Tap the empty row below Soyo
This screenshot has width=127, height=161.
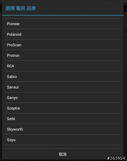coord(63,147)
